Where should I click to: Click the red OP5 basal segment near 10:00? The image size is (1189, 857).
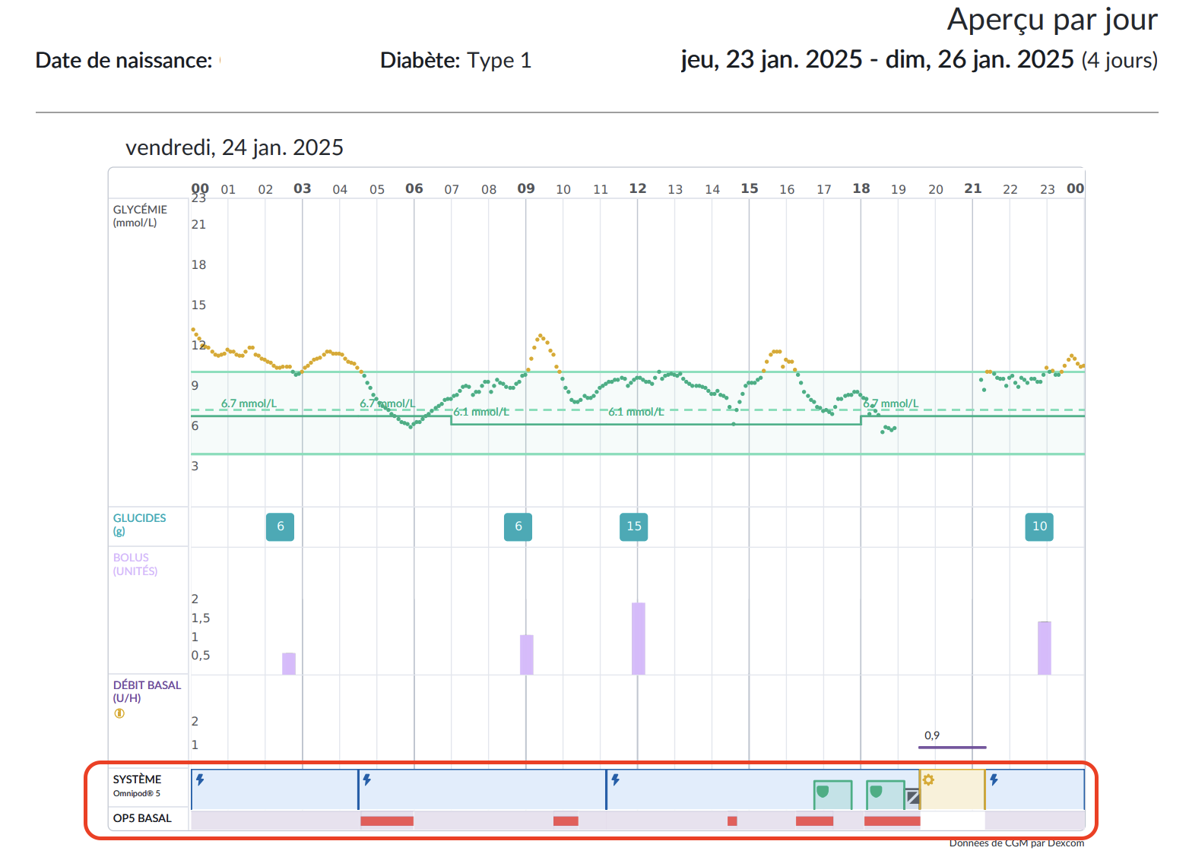(x=566, y=821)
